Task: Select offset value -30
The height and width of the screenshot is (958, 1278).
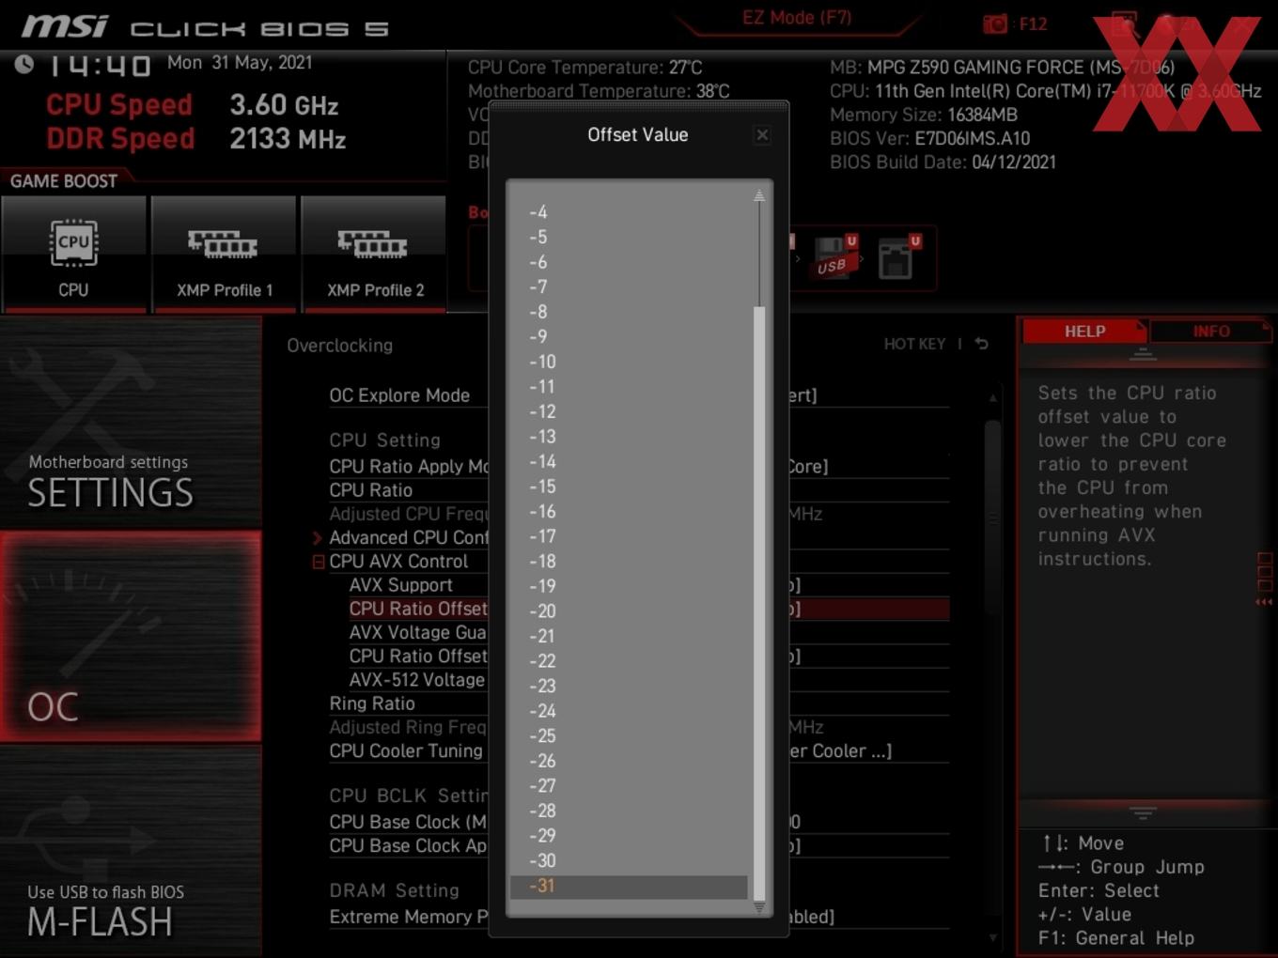Action: coord(629,860)
